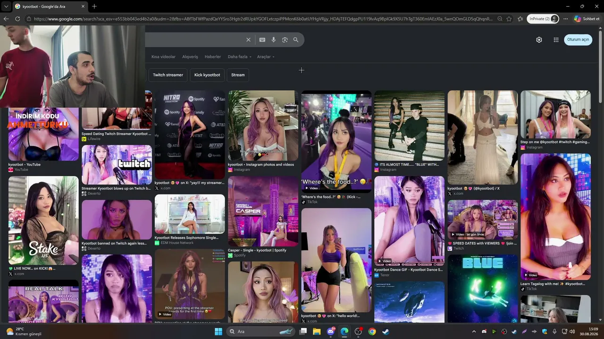
Task: Select the Twitch streamer filter chip
Action: (168, 75)
